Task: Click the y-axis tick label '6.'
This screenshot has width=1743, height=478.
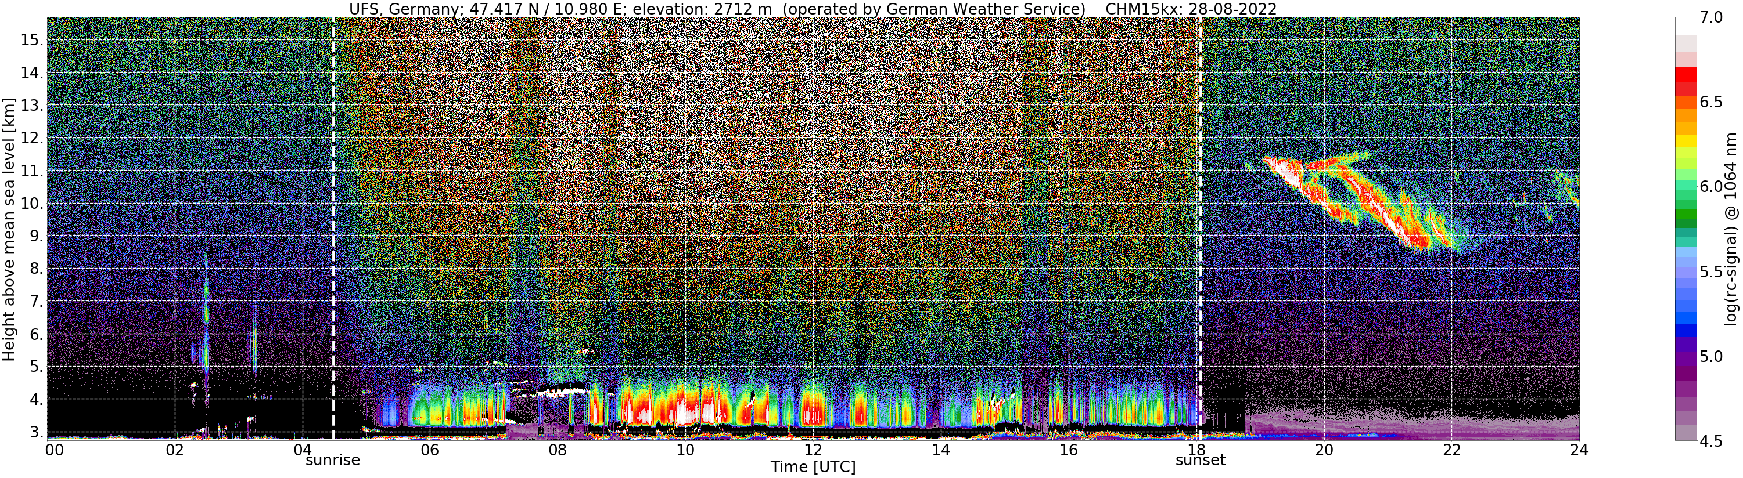Action: coord(35,335)
